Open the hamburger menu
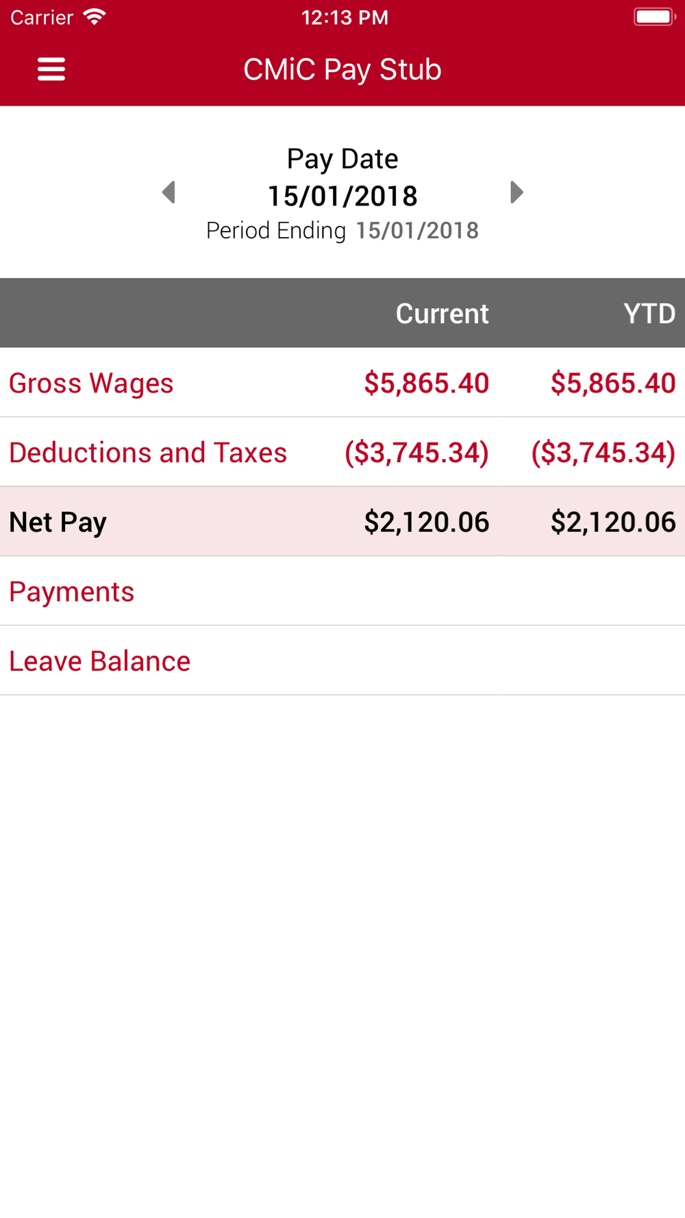 pyautogui.click(x=51, y=69)
